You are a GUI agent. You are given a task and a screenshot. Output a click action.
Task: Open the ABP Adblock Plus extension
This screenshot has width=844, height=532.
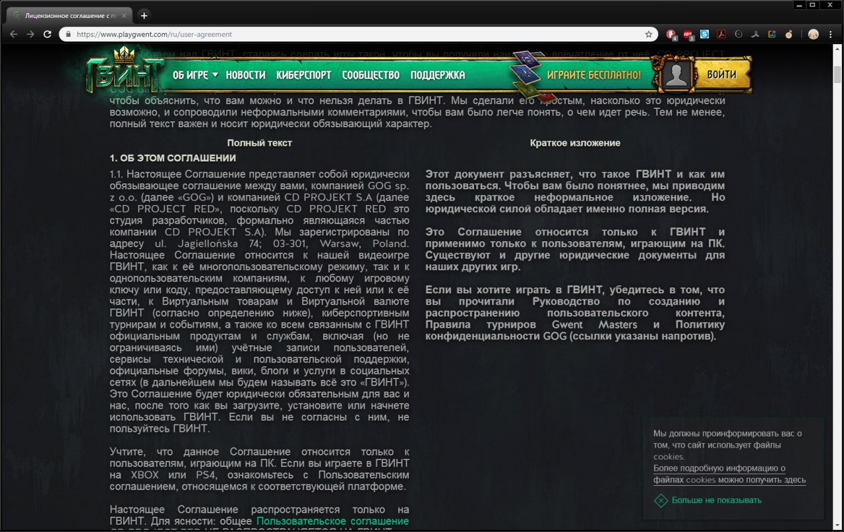tap(688, 34)
